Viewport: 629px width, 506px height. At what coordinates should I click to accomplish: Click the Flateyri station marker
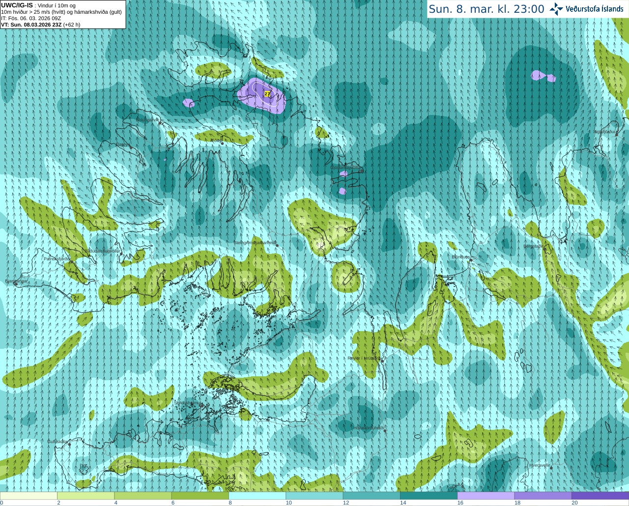pyautogui.click(x=130, y=148)
